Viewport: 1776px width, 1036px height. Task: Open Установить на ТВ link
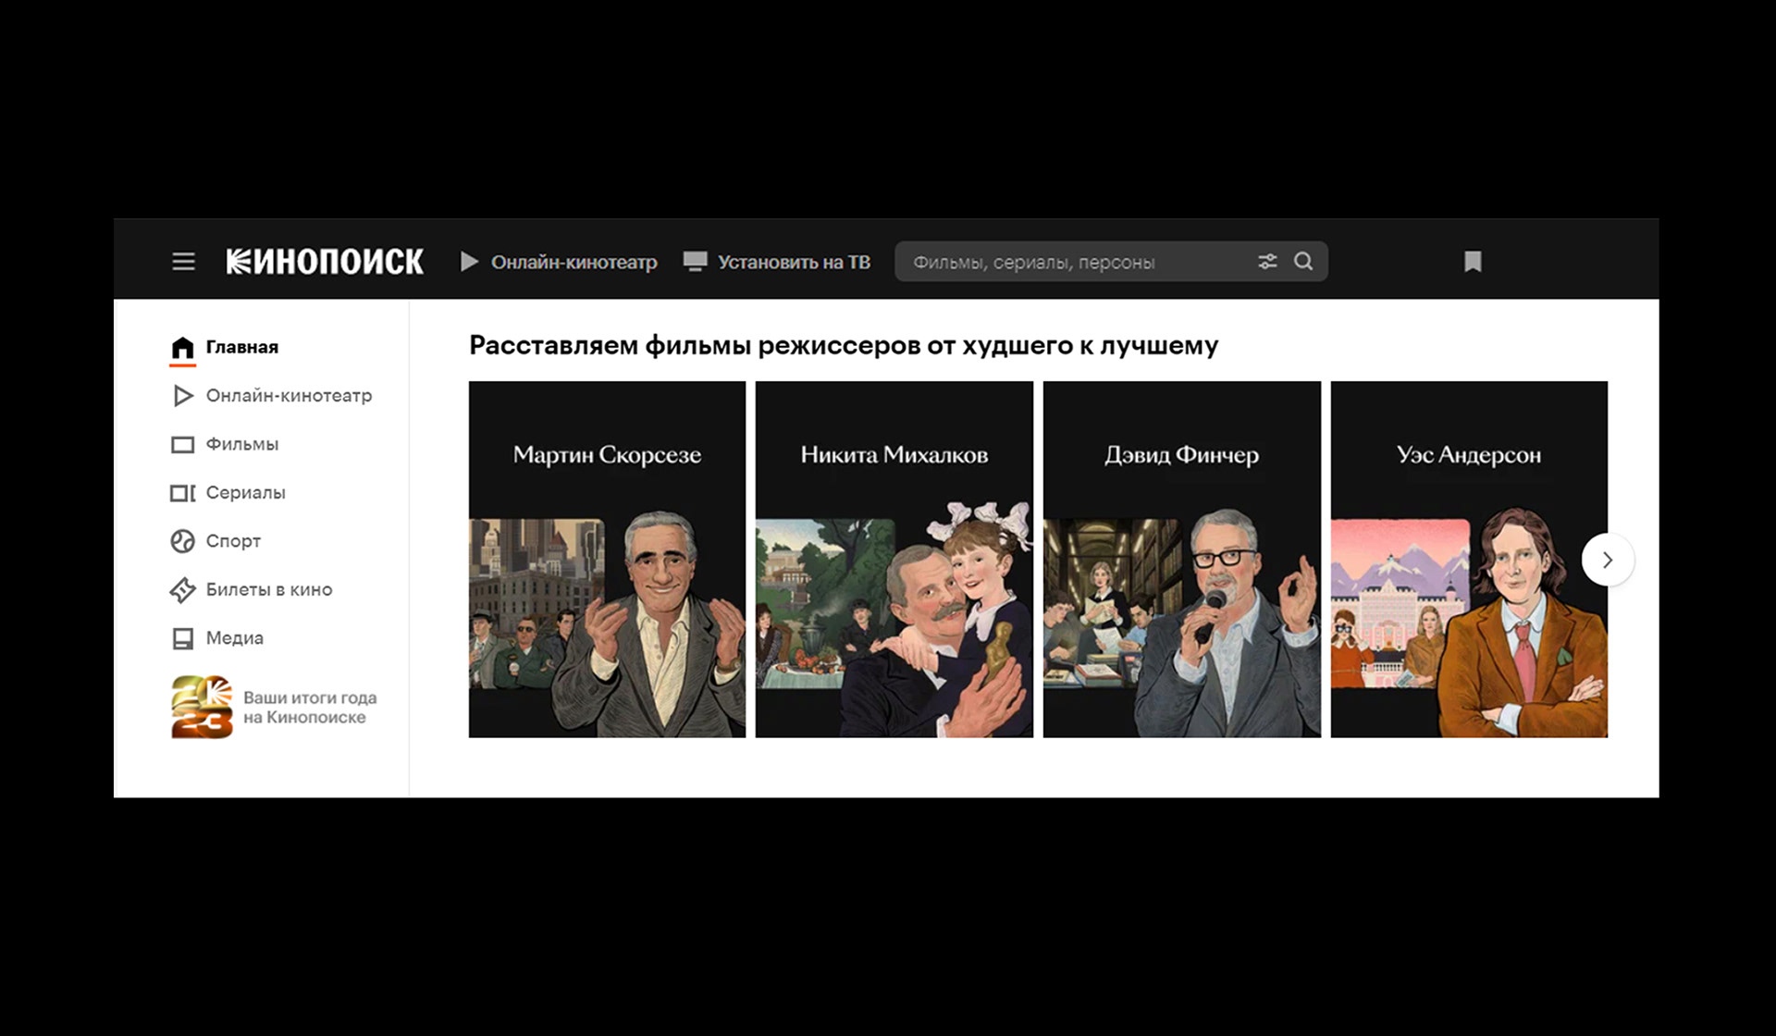point(778,262)
